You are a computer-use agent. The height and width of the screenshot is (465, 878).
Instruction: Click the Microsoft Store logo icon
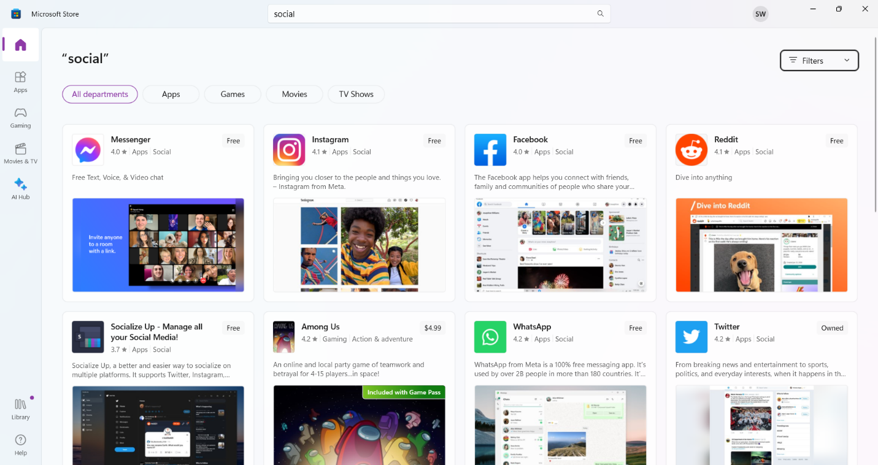[x=16, y=13]
